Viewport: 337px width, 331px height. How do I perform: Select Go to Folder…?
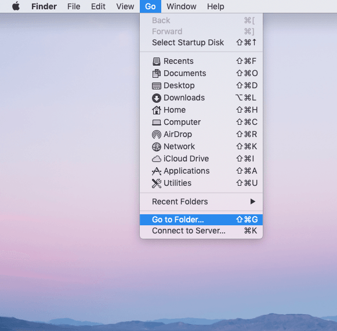(201, 220)
